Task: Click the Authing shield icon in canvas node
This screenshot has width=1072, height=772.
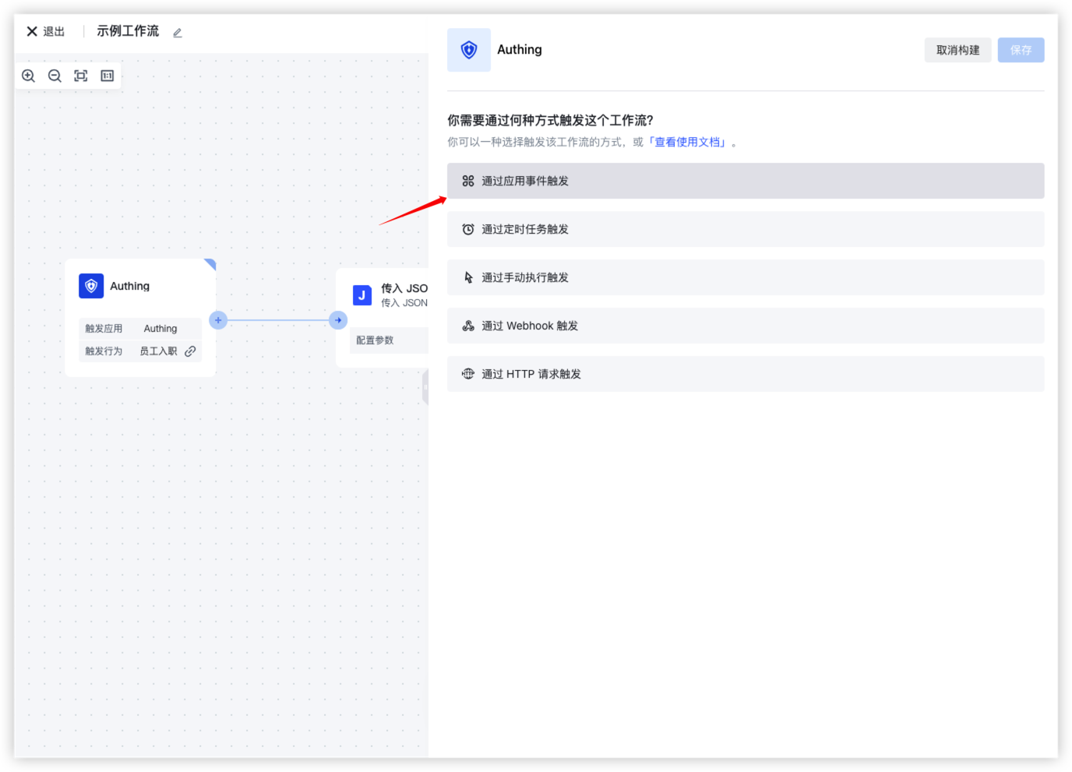Action: click(x=91, y=286)
